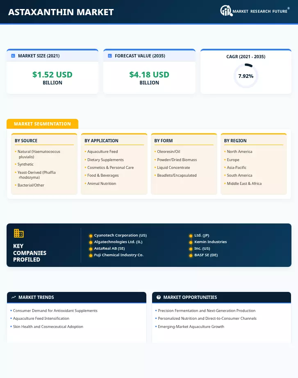Click Kemin Industries company name
298x378 pixels.
pyautogui.click(x=210, y=241)
